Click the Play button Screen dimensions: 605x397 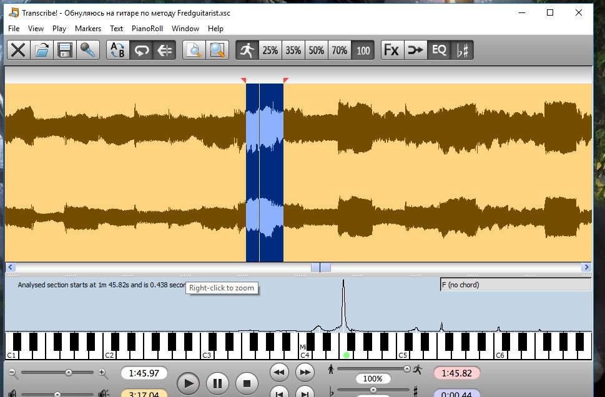click(188, 383)
